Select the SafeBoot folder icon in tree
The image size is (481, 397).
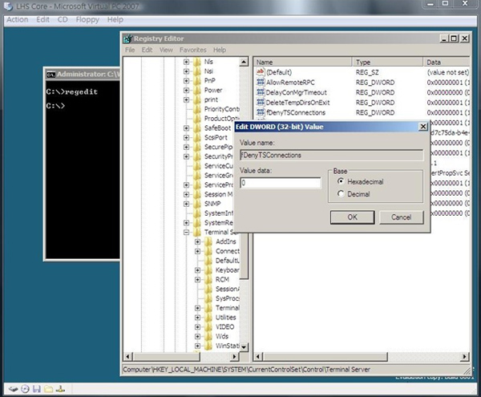tap(196, 128)
